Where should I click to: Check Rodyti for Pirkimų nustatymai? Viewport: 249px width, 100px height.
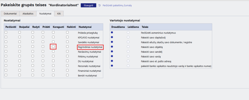pos(33,56)
